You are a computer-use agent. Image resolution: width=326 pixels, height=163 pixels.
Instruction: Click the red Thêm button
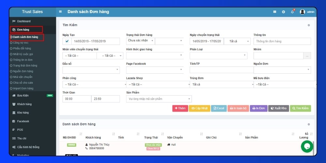point(180,108)
